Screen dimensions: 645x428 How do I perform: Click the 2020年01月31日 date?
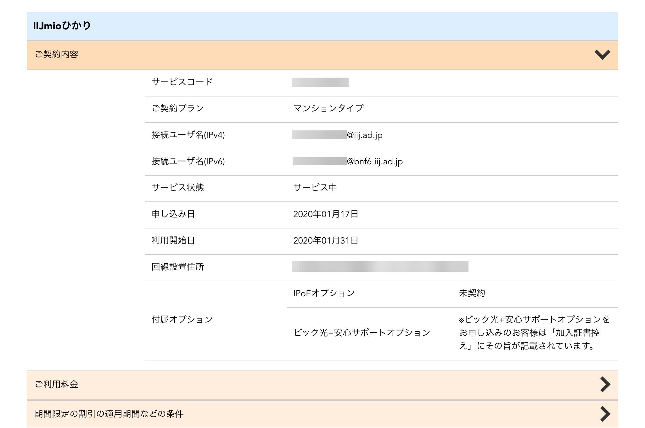326,240
